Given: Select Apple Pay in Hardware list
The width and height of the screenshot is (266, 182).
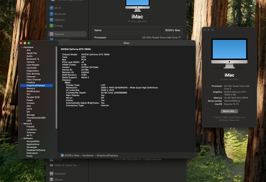Looking at the screenshot, I should (32, 53).
